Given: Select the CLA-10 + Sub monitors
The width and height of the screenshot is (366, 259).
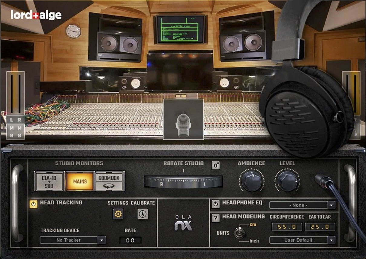Looking at the screenshot, I should [49, 181].
